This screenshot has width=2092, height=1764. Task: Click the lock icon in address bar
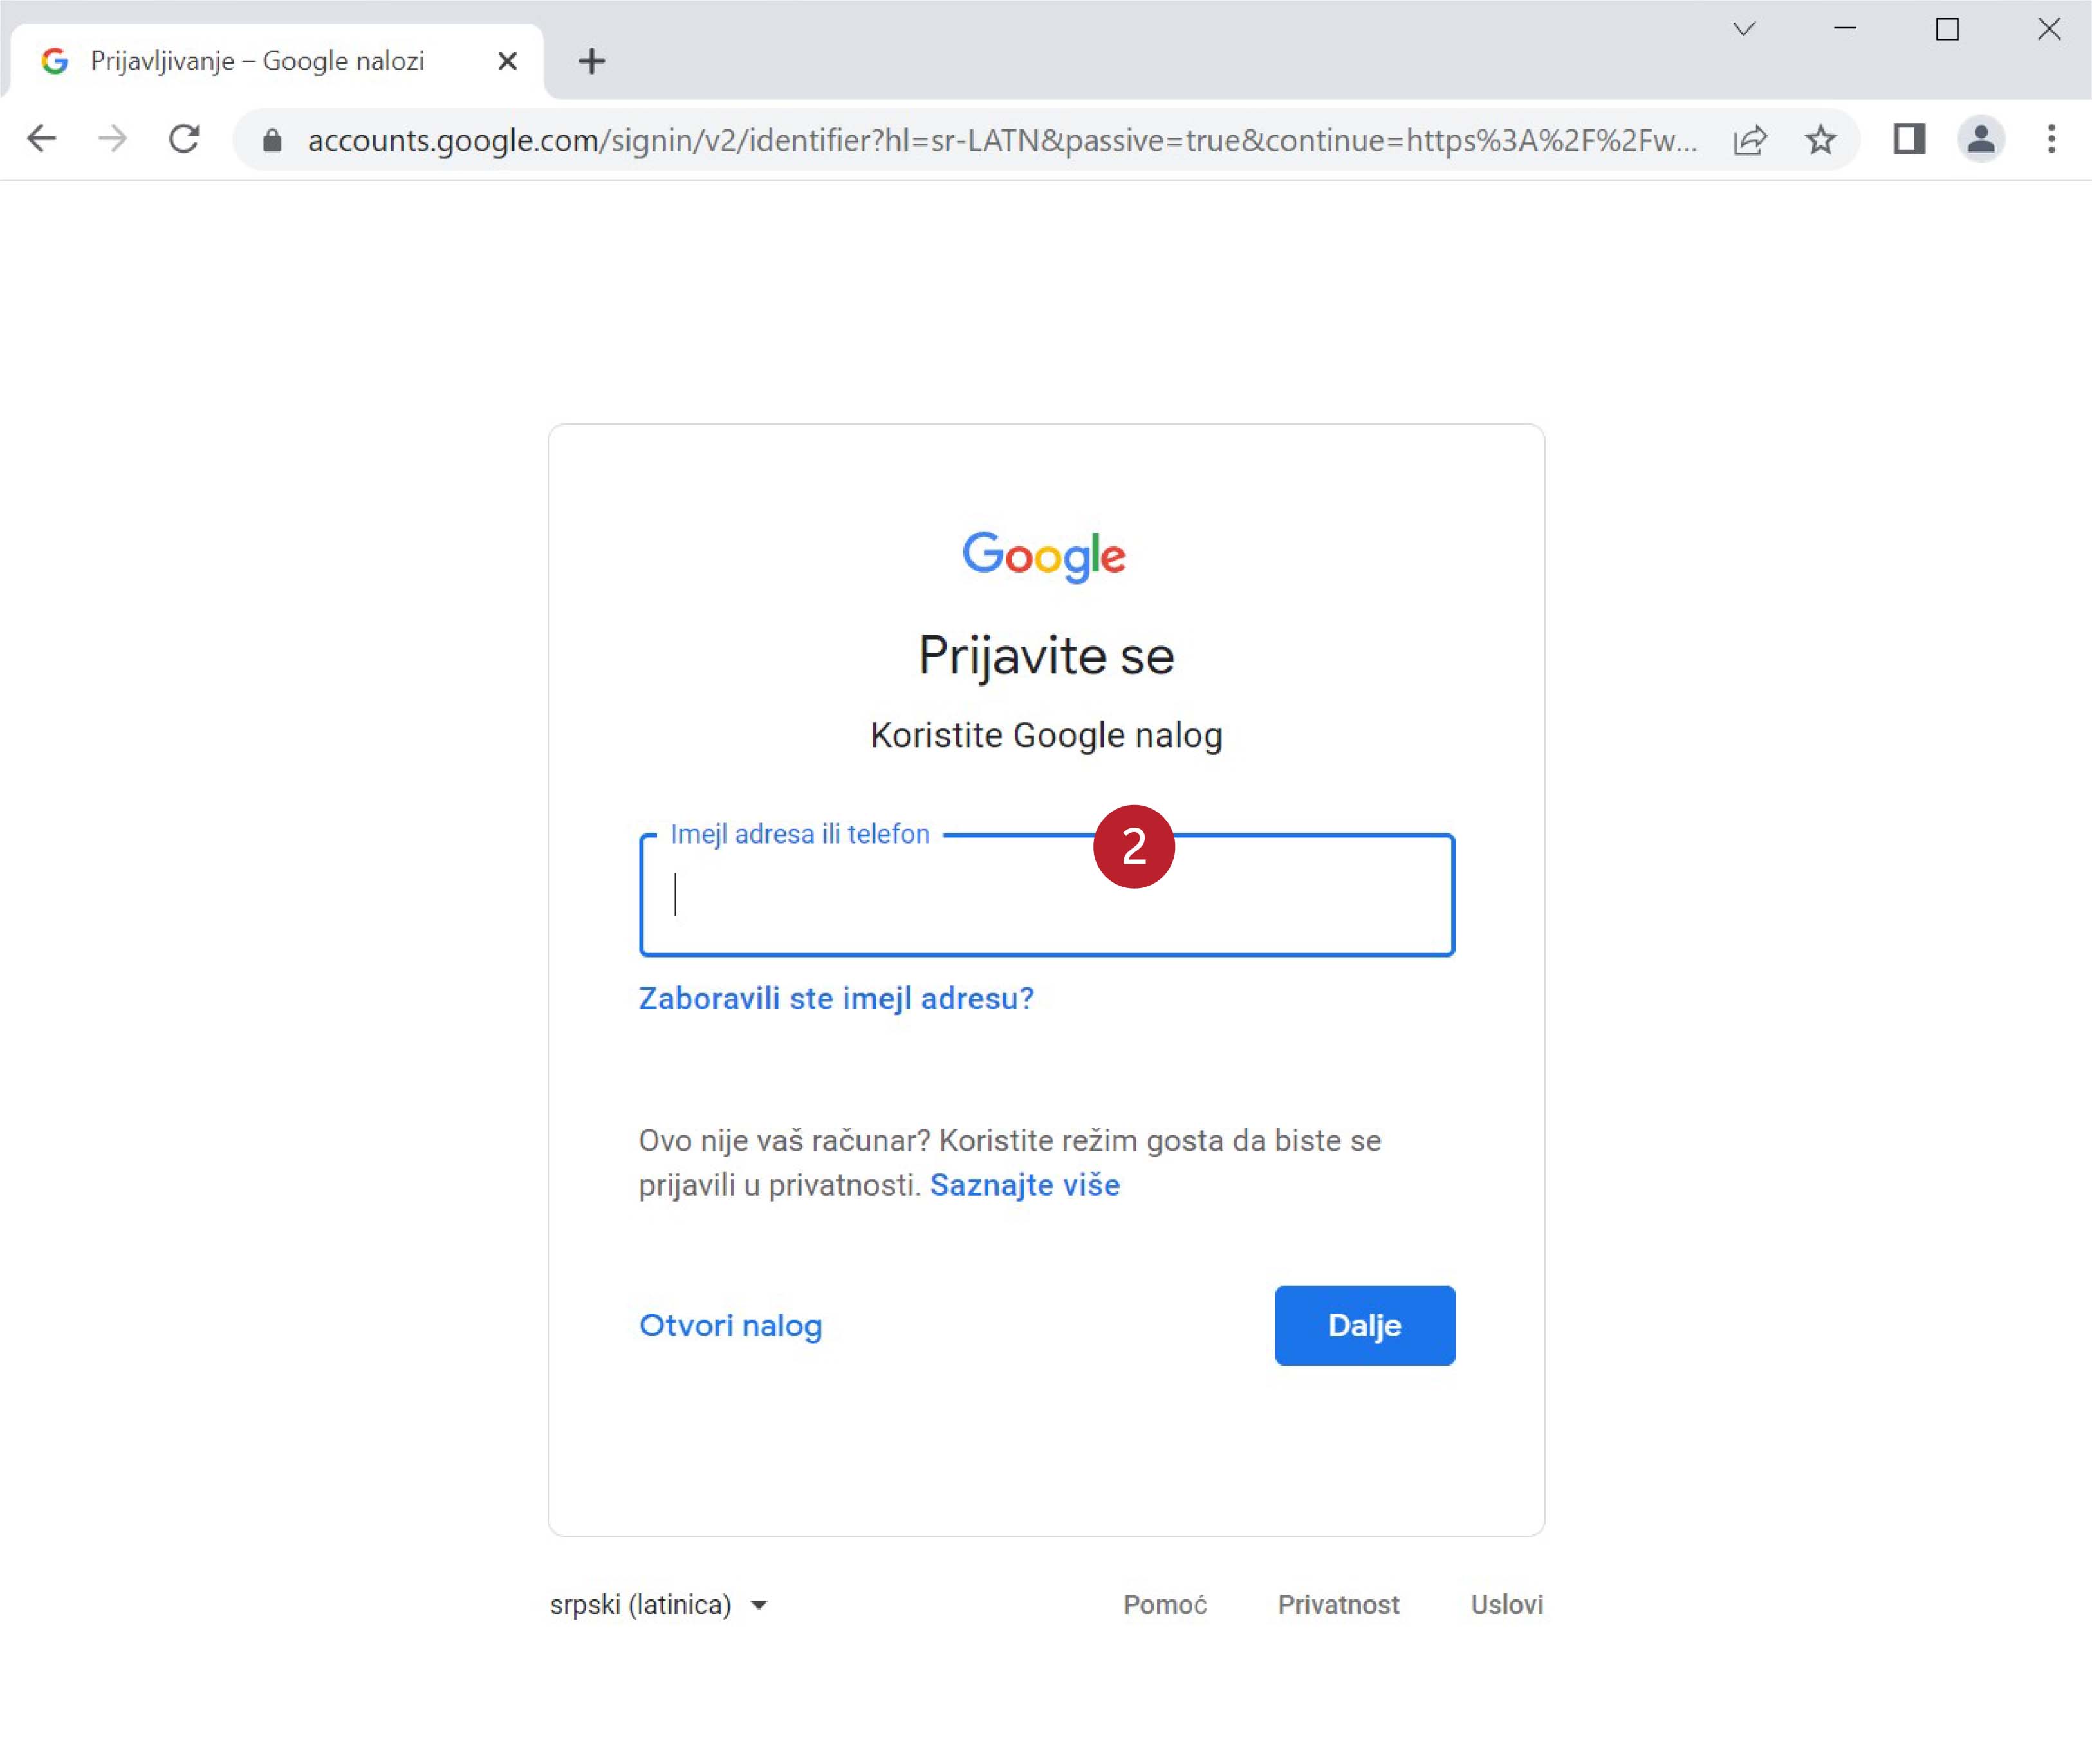tap(272, 140)
